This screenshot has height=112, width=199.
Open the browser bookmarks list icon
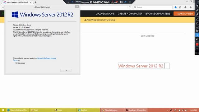click(180, 7)
